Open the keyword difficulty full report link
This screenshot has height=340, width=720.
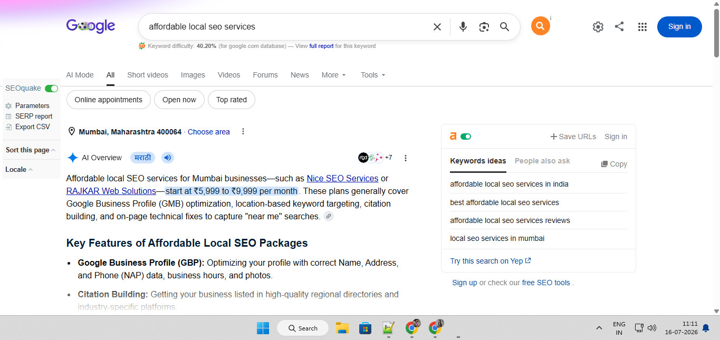pyautogui.click(x=321, y=46)
